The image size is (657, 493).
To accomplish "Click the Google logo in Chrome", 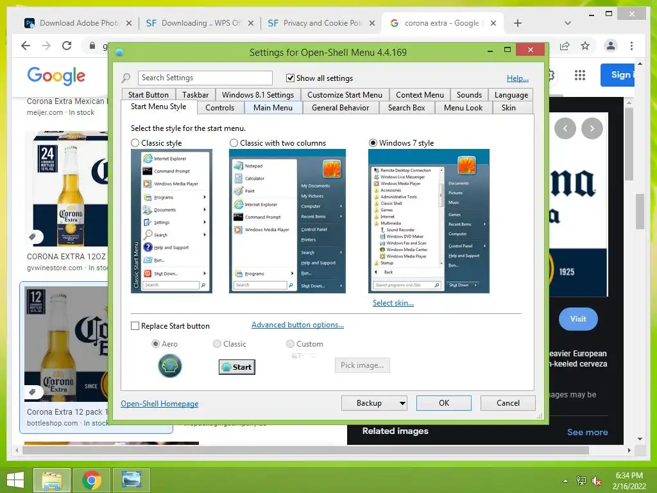I will tap(56, 76).
